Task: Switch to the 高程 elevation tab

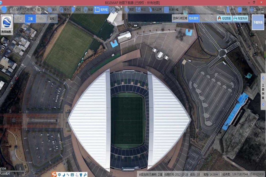Action: pos(52,19)
